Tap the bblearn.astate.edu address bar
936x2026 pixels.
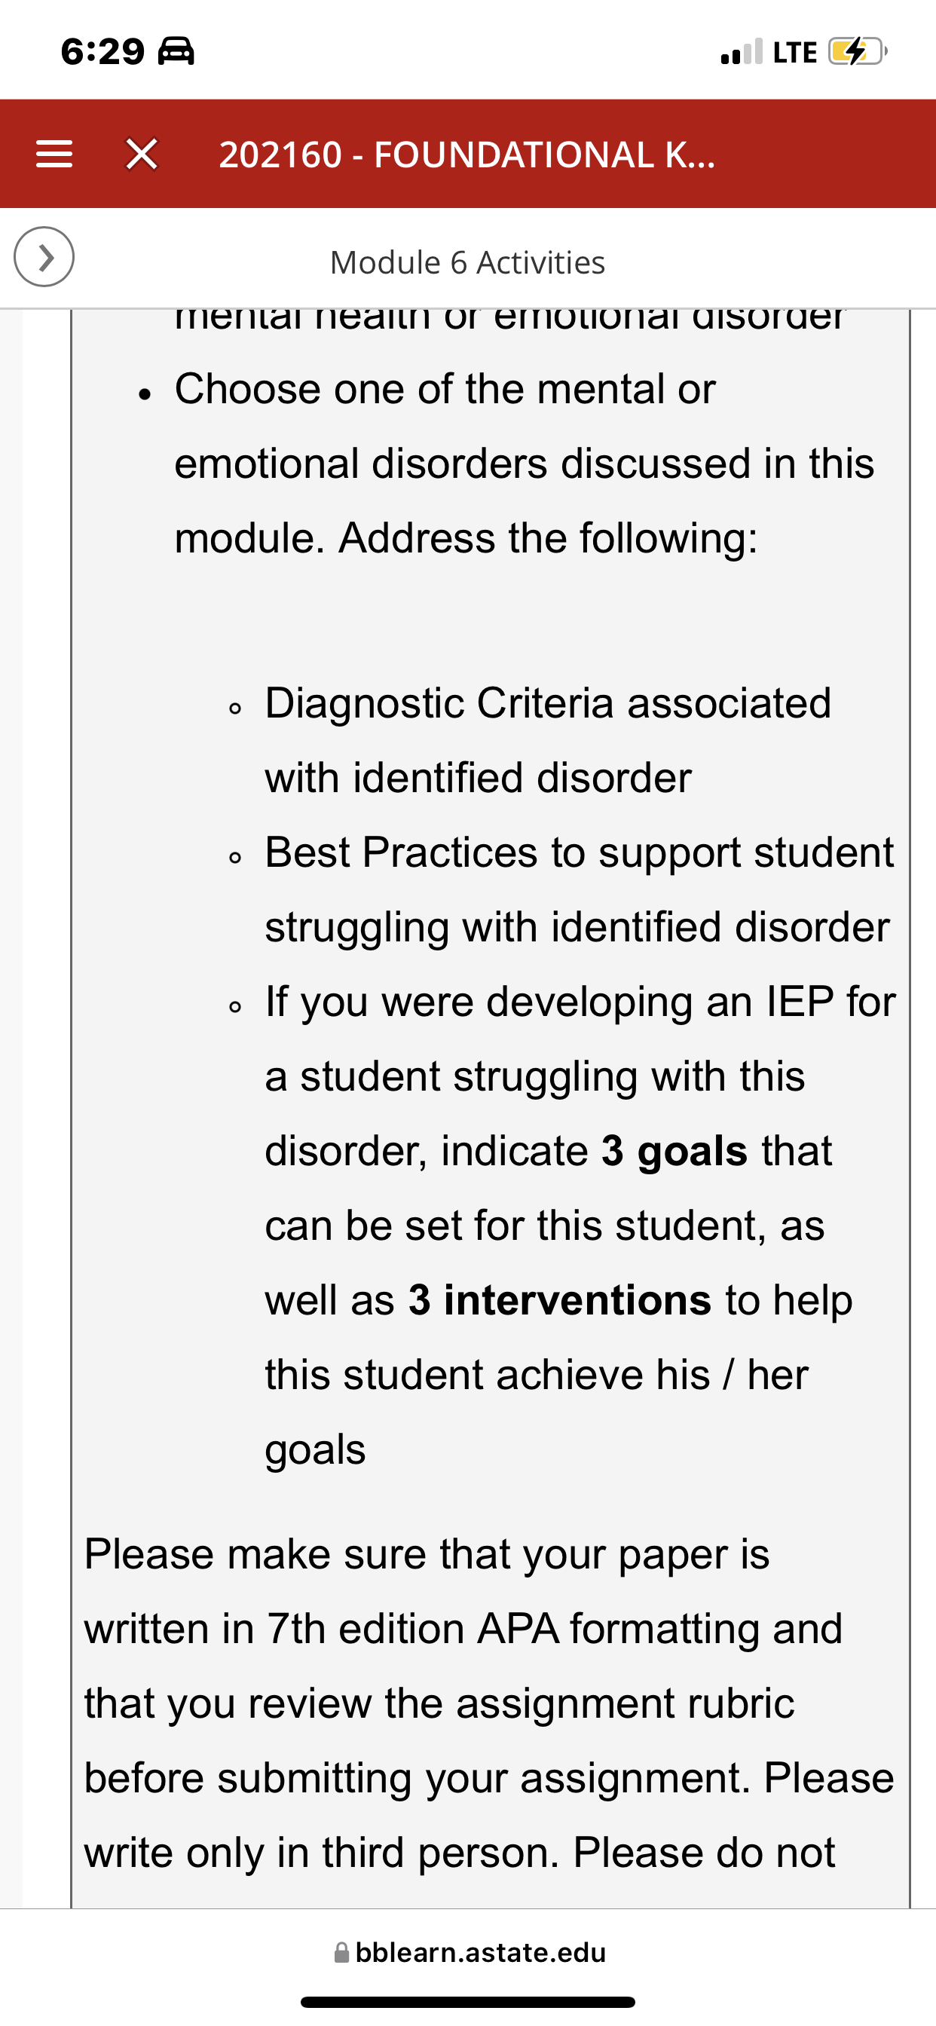[x=470, y=1952]
